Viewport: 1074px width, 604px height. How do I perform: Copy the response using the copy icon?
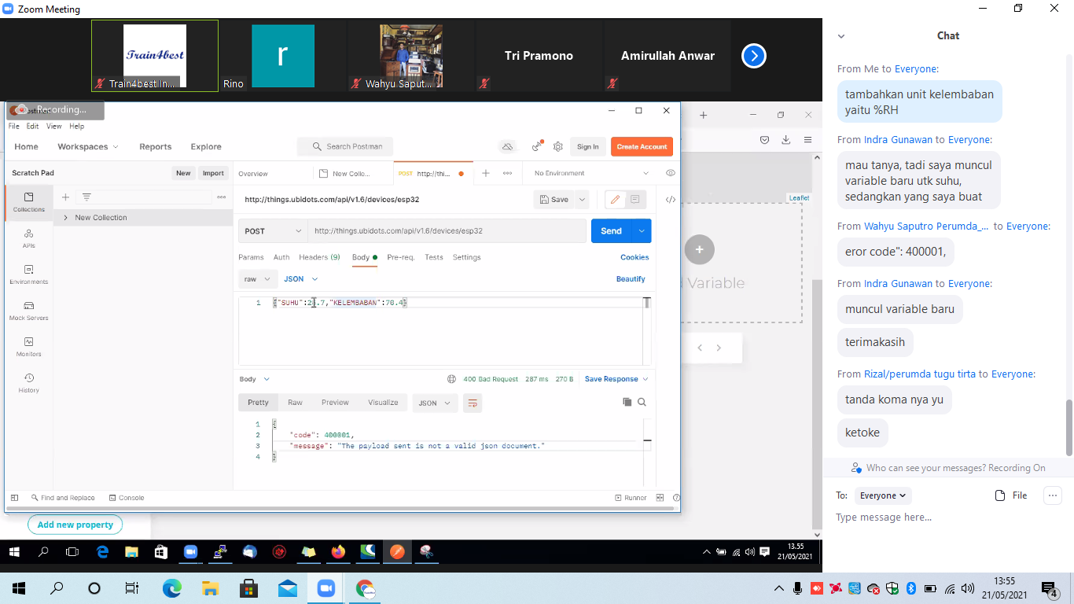point(627,402)
